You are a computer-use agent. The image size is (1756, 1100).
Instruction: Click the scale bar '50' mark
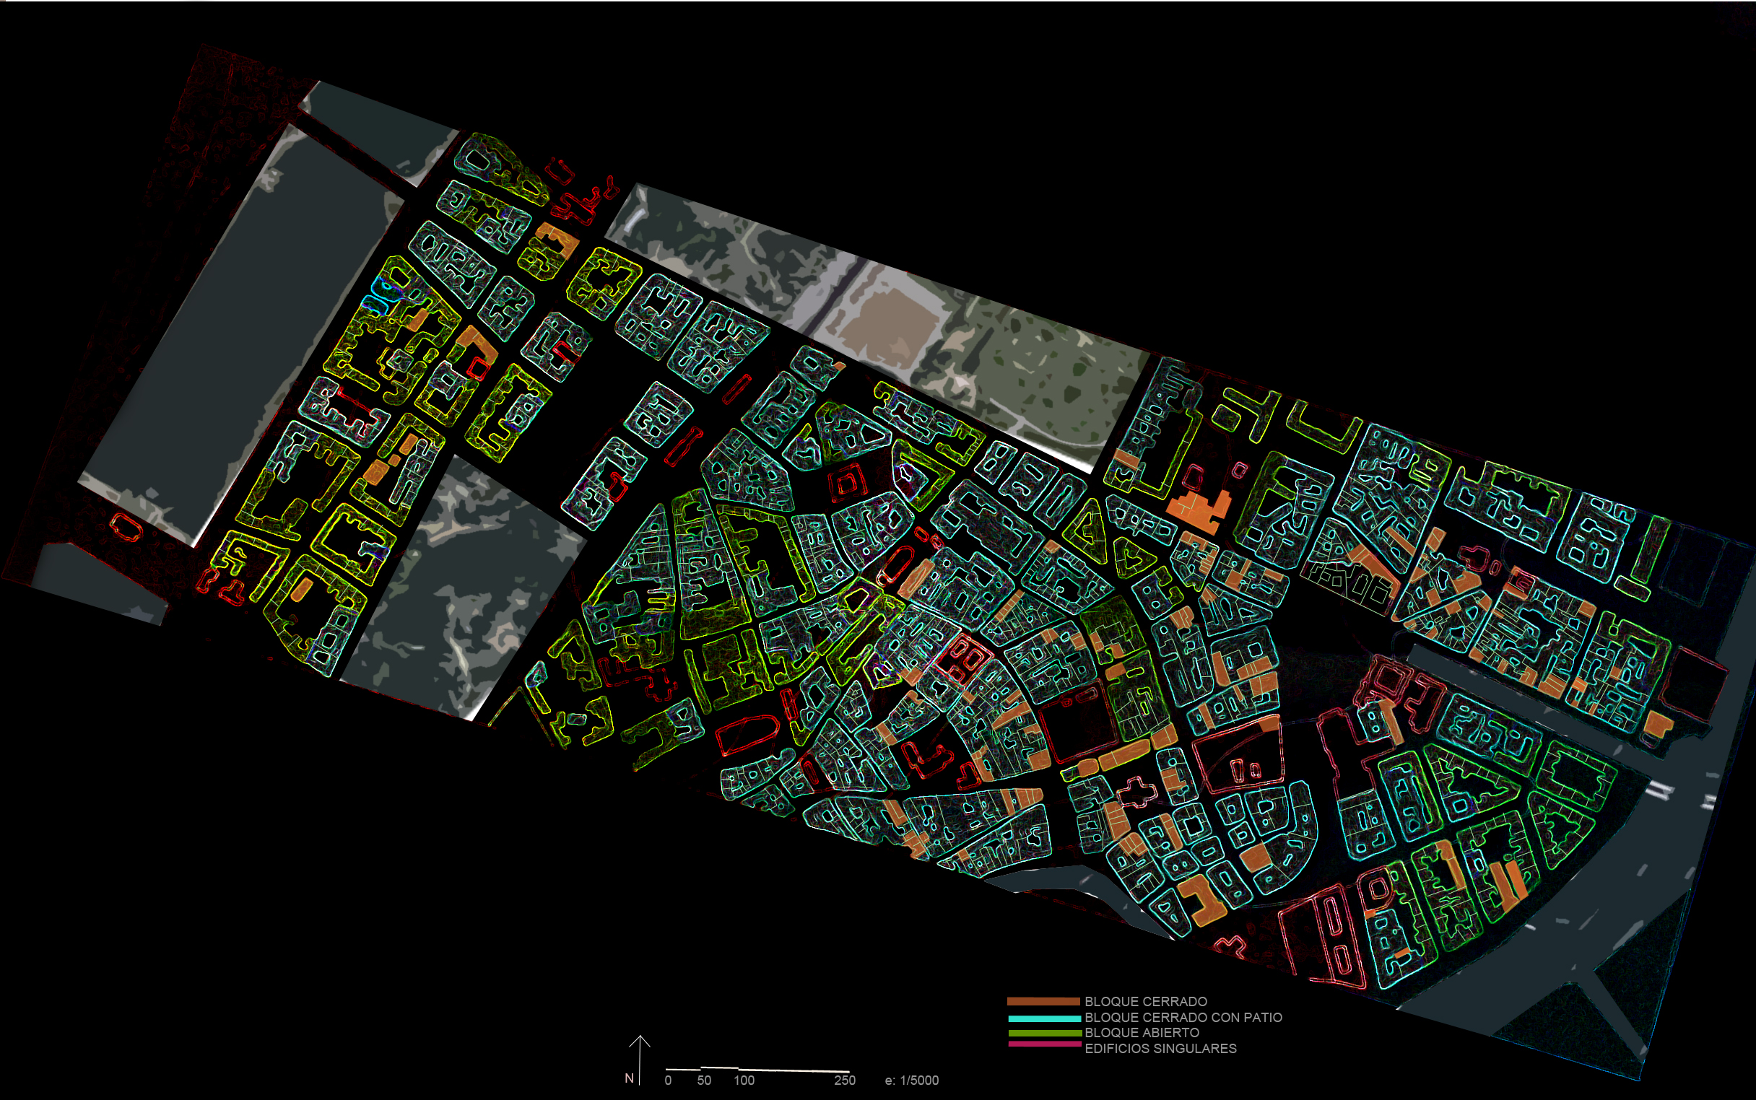[704, 1081]
